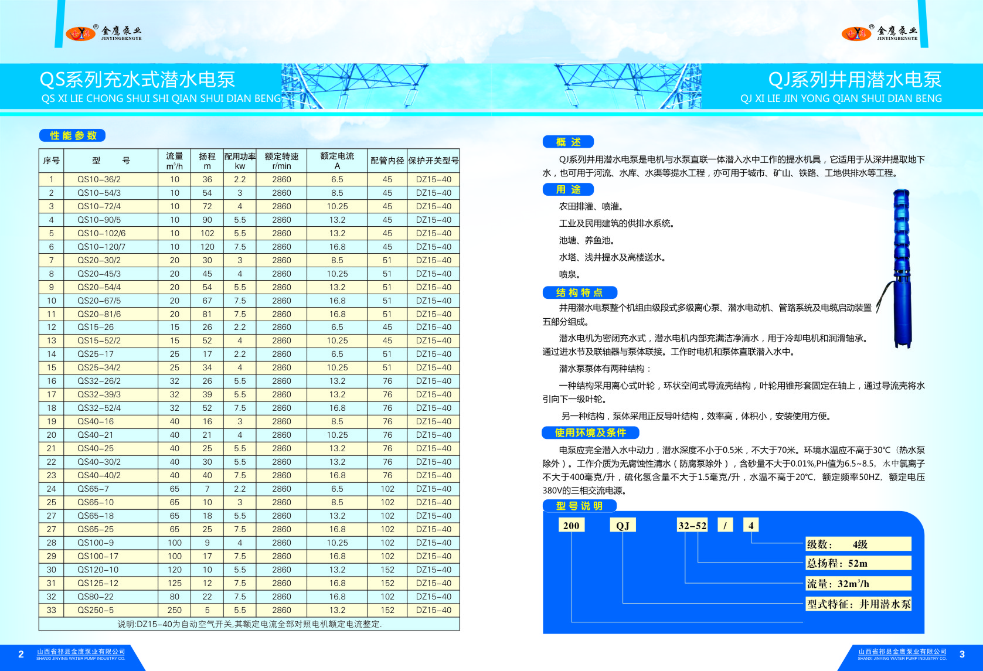983x671 pixels.
Task: Click the model cell QS40-40/2
Action: 111,475
